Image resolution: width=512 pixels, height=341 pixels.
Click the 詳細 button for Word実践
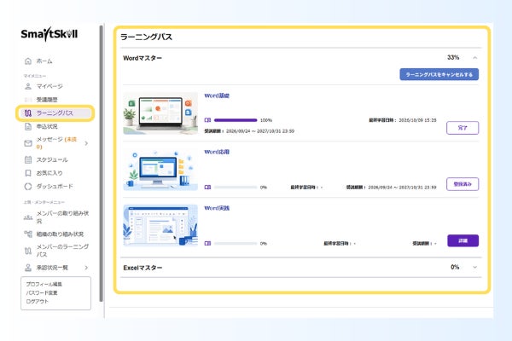tap(463, 240)
